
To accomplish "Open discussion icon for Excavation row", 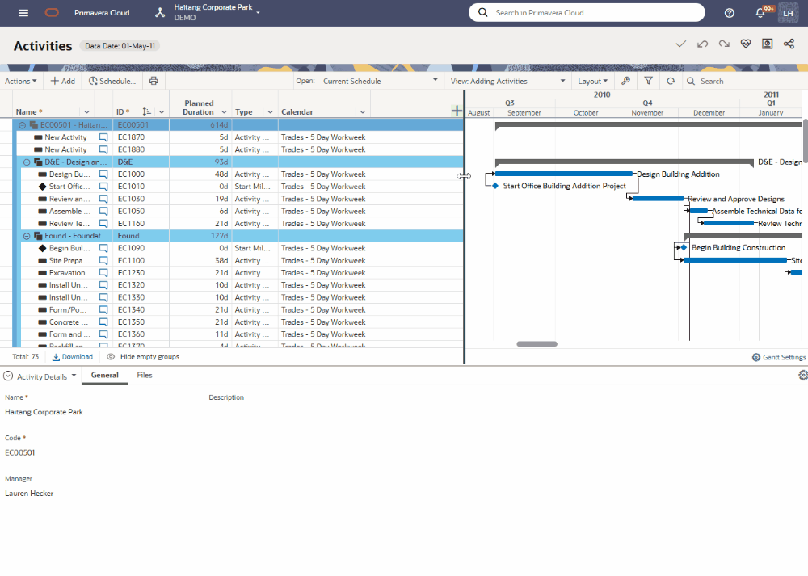I will click(x=103, y=273).
